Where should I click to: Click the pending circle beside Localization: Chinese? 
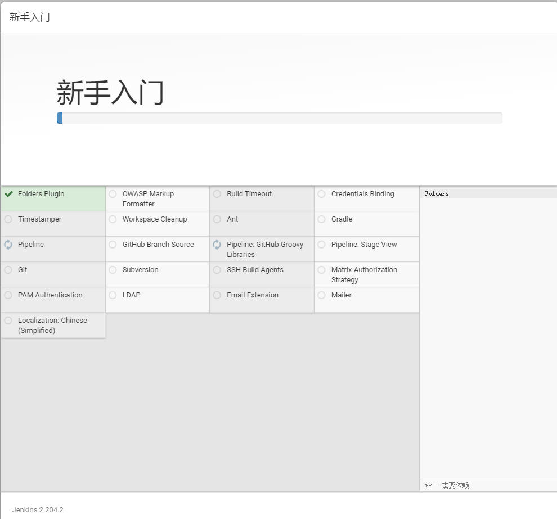(8, 320)
